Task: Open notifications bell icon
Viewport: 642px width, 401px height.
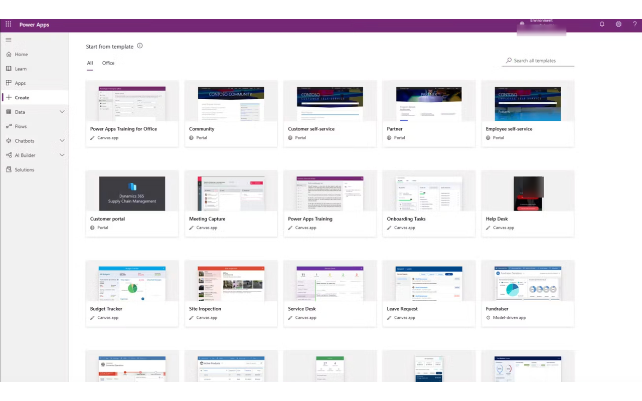Action: click(602, 24)
